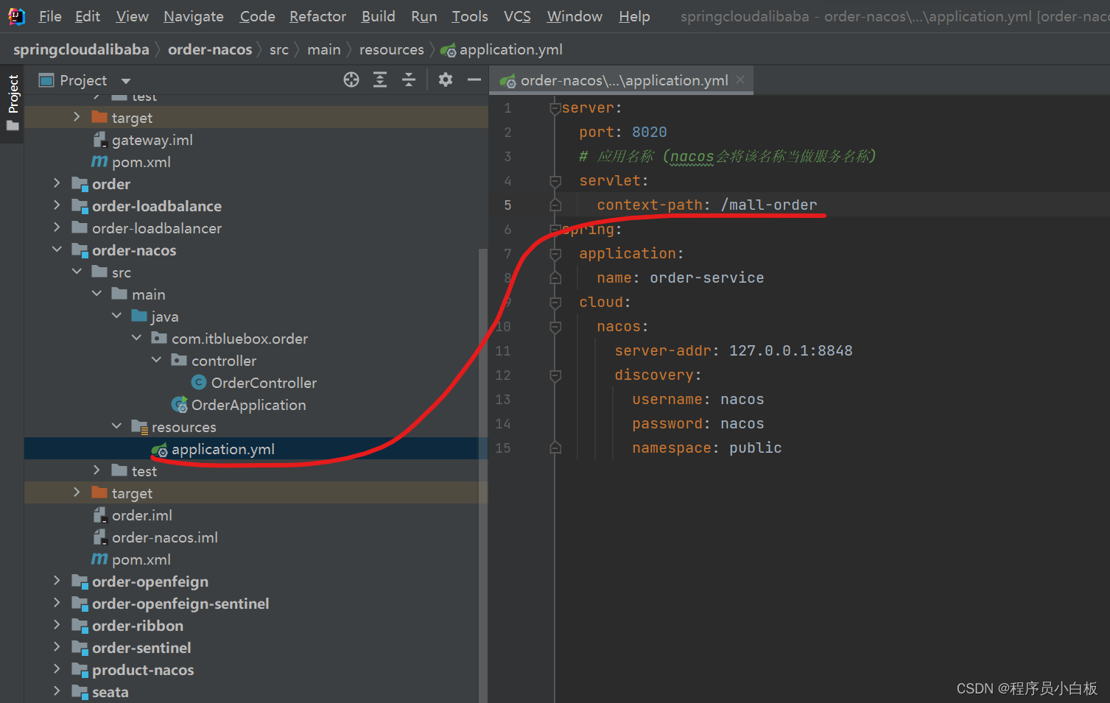
Task: Select the order-nacos\...\application.yml editor tab
Action: pyautogui.click(x=623, y=80)
